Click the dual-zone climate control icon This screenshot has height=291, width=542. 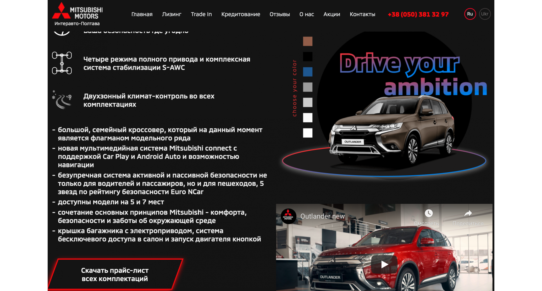click(62, 100)
